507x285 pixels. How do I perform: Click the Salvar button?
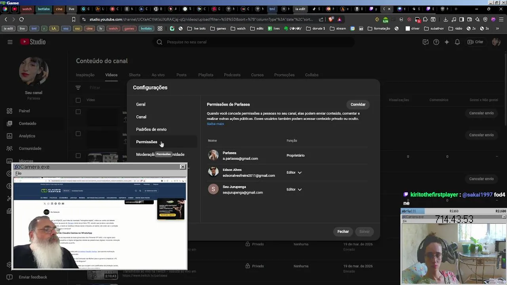click(364, 232)
